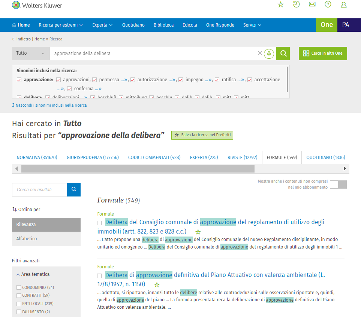Toggle content outside my subscription switch

pyautogui.click(x=338, y=185)
